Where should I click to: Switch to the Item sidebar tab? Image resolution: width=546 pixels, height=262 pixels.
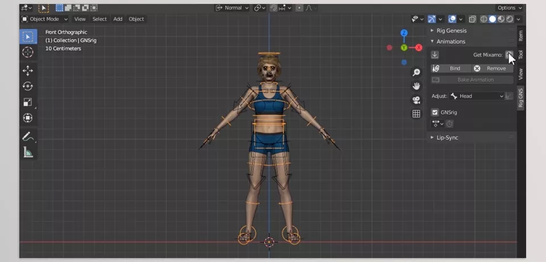point(520,36)
